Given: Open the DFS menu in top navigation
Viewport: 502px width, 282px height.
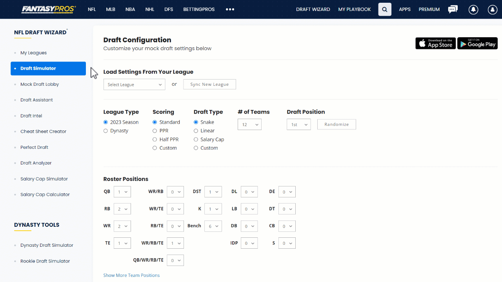Looking at the screenshot, I should click(169, 9).
